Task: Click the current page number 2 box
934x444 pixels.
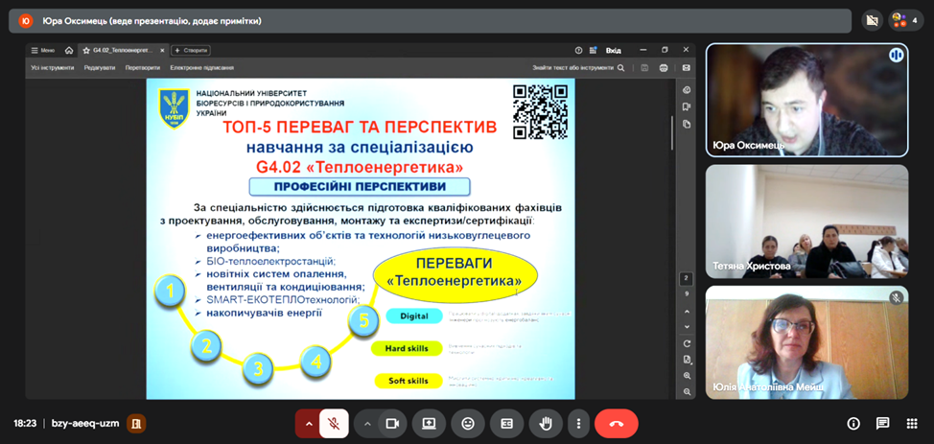Action: tap(688, 278)
